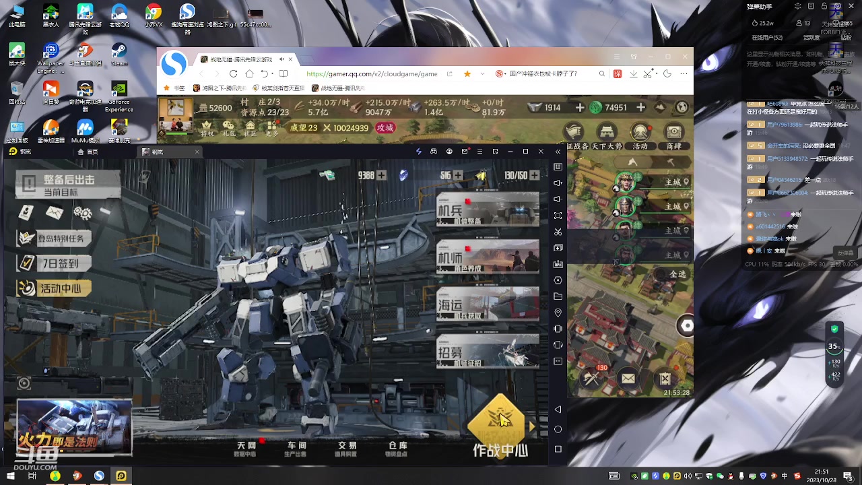Viewport: 862px width, 485px height.
Task: Switch to the 天网 bottom tab
Action: pos(246,449)
